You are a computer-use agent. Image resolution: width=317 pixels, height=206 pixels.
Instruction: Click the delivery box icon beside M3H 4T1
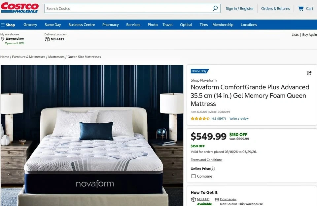coord(47,39)
